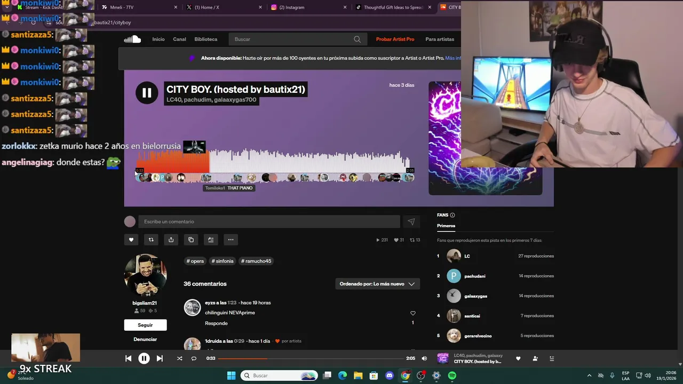Open bigsliam21's profile avatar
Image resolution: width=683 pixels, height=384 pixels.
[145, 275]
